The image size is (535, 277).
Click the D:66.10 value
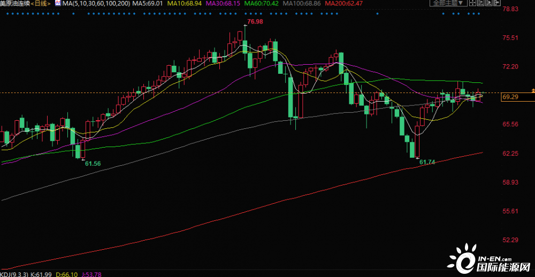66,274
